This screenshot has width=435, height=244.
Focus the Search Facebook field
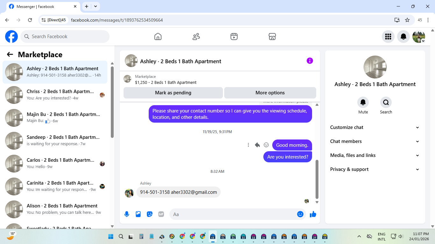tap(65, 37)
